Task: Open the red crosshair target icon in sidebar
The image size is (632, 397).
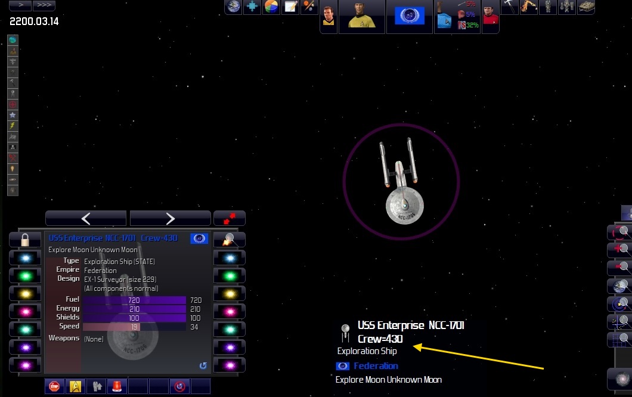Action: pyautogui.click(x=13, y=104)
